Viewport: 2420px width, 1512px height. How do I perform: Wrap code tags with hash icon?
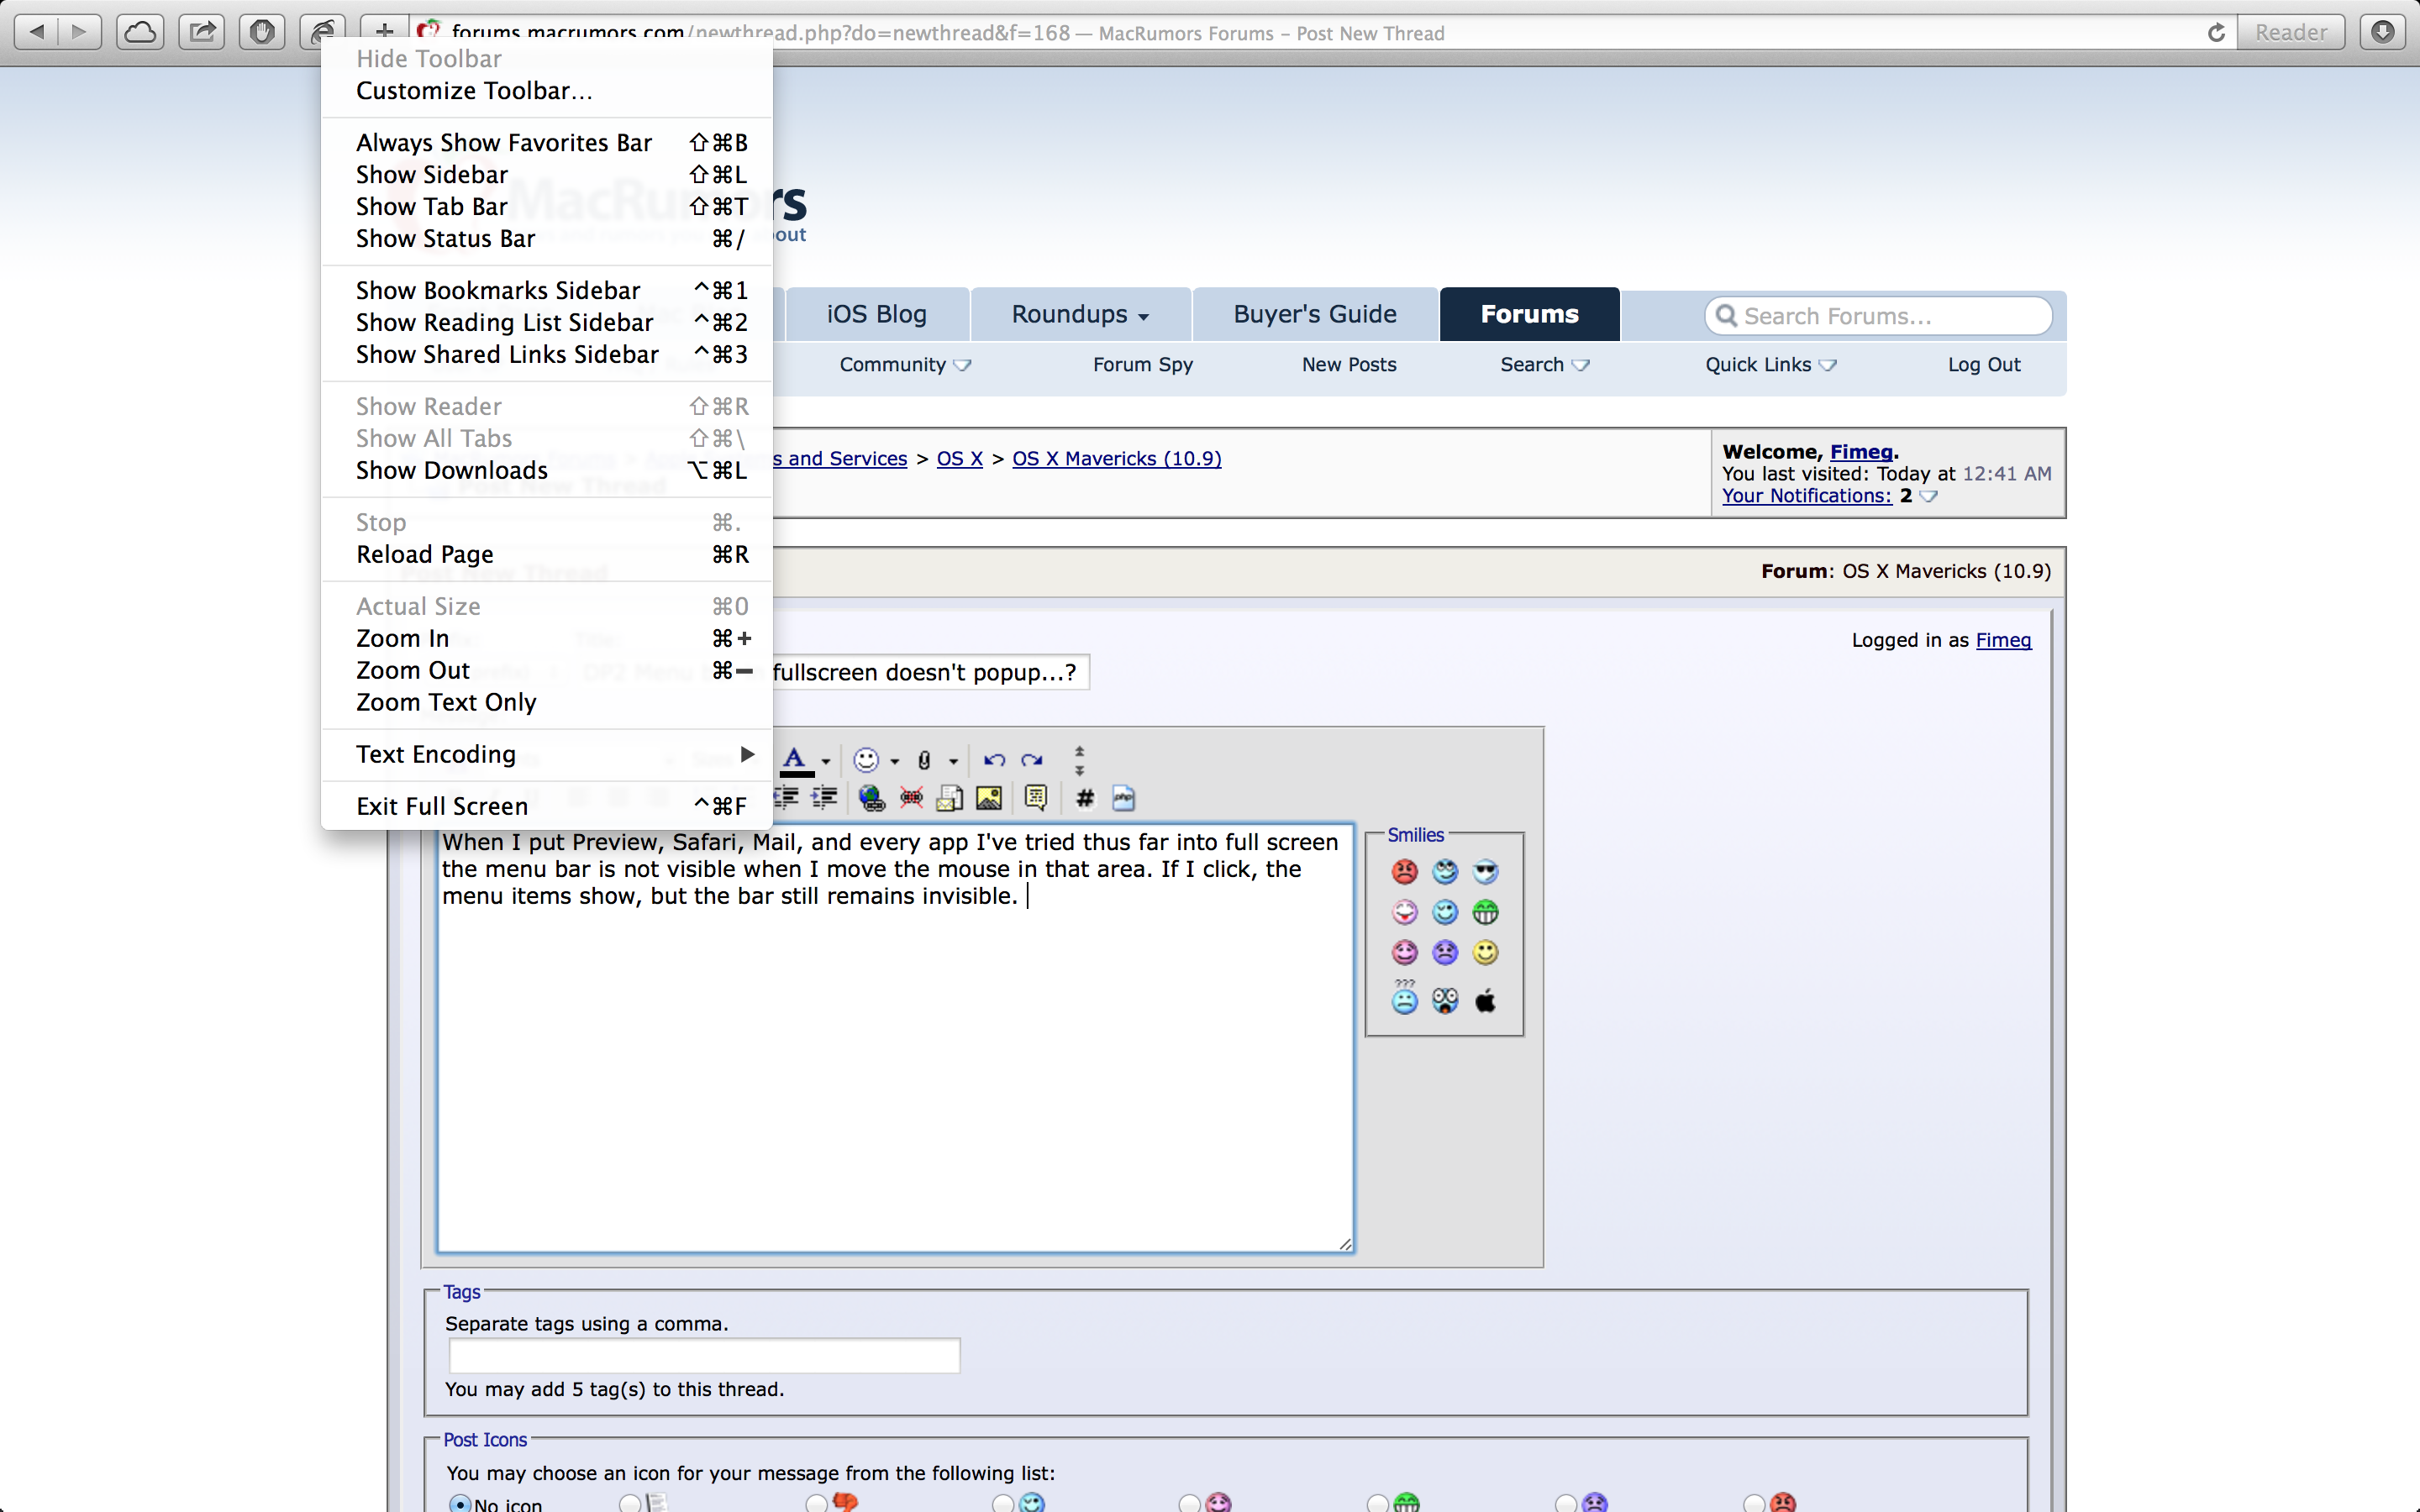(x=1085, y=798)
